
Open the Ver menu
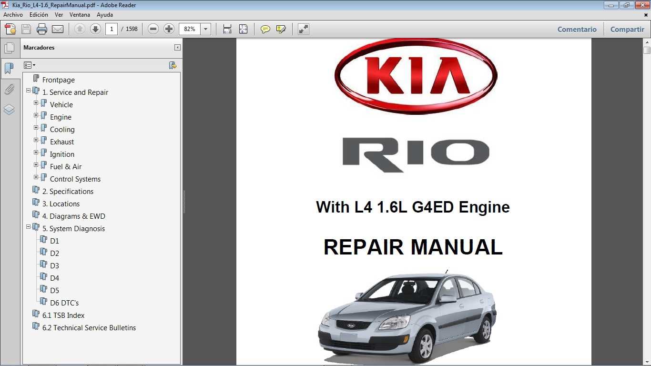click(x=59, y=15)
